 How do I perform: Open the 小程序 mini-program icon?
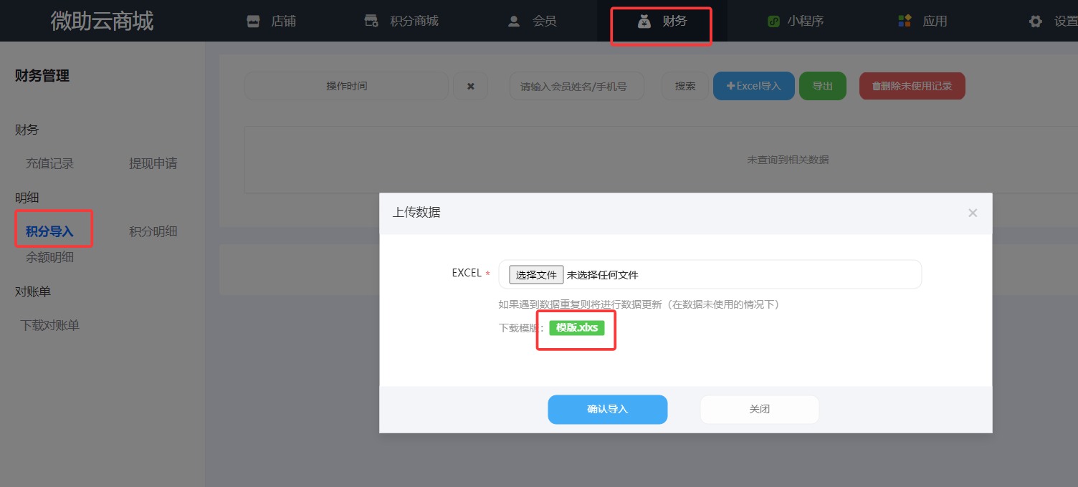point(773,21)
